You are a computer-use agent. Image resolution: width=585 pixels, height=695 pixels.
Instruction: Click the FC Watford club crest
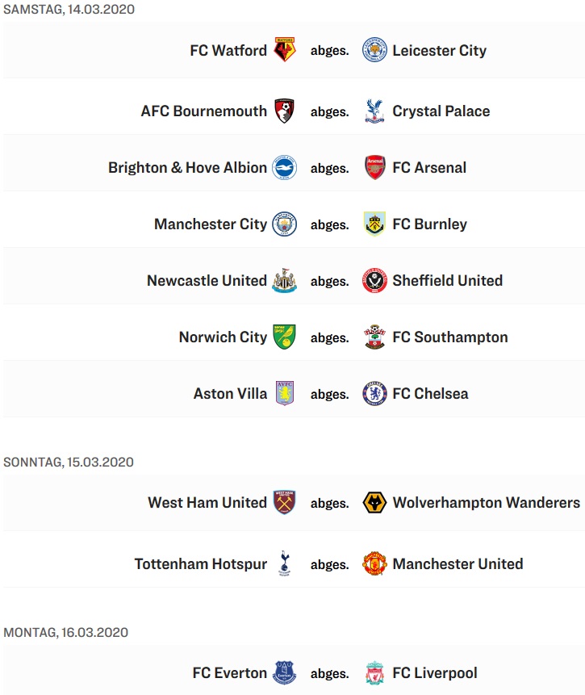(x=285, y=50)
